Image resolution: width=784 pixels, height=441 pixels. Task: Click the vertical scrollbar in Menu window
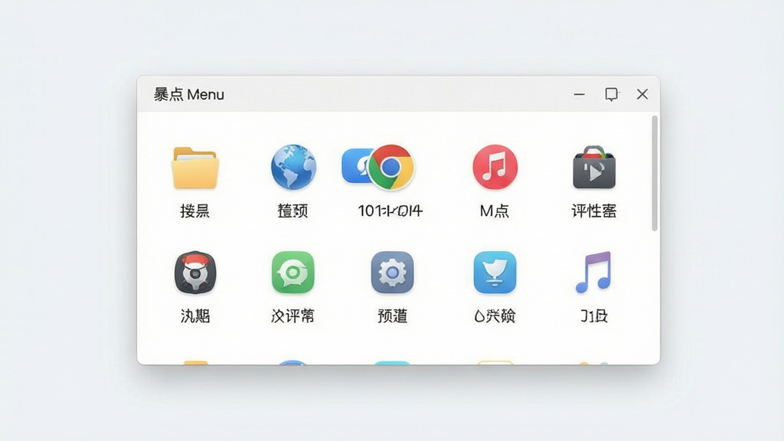(x=655, y=174)
